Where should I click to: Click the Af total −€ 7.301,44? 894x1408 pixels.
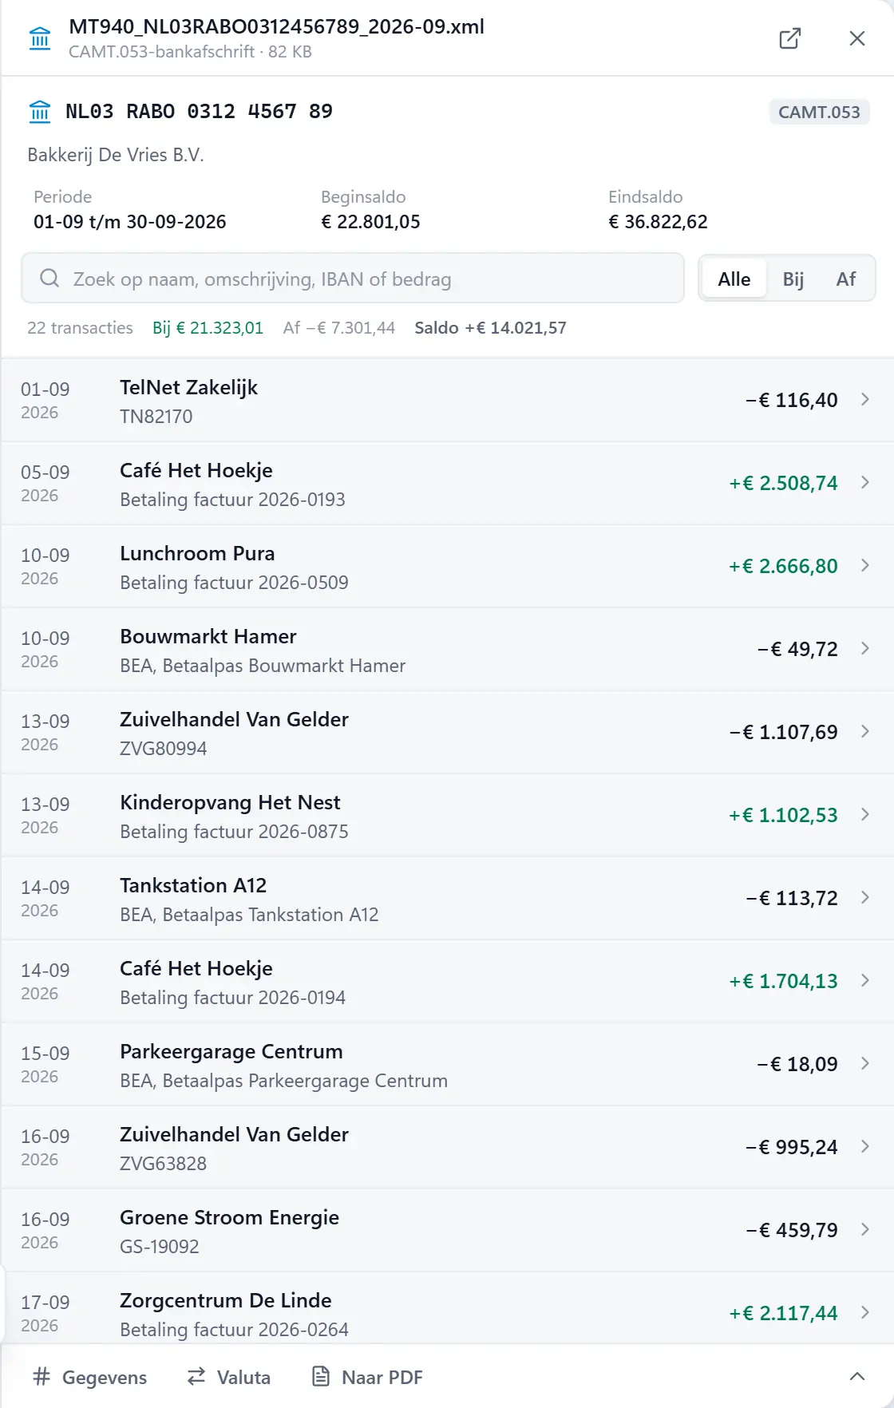[339, 328]
